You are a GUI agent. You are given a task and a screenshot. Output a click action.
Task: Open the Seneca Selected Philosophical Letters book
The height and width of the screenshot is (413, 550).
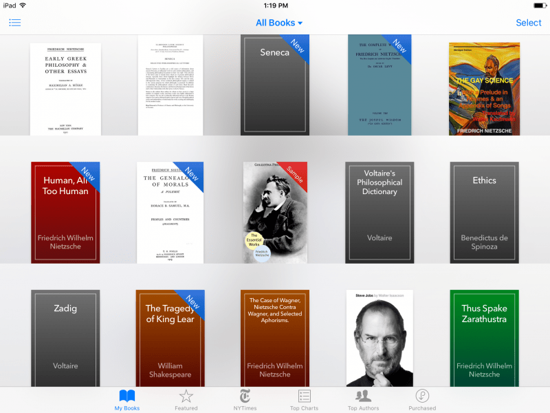170,85
